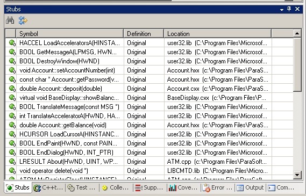306x196 pixels.
Task: Click stub icon beside operator delete row
Action: (12, 171)
